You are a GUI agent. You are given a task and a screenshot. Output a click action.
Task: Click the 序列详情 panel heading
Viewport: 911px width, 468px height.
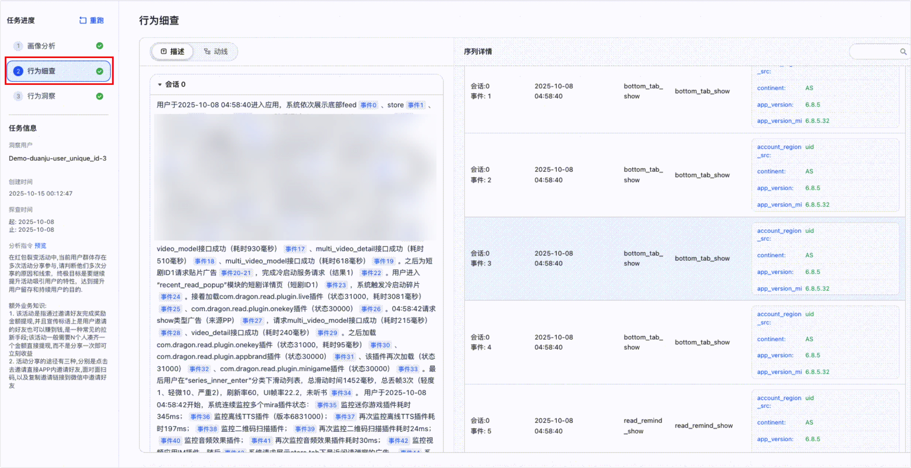point(478,52)
